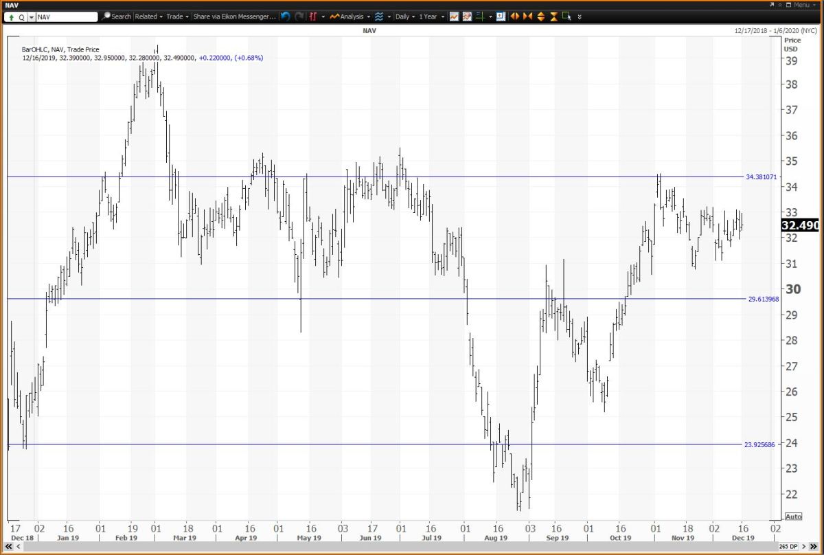Click the blue zoom-box icon
The height and width of the screenshot is (555, 824).
501,16
